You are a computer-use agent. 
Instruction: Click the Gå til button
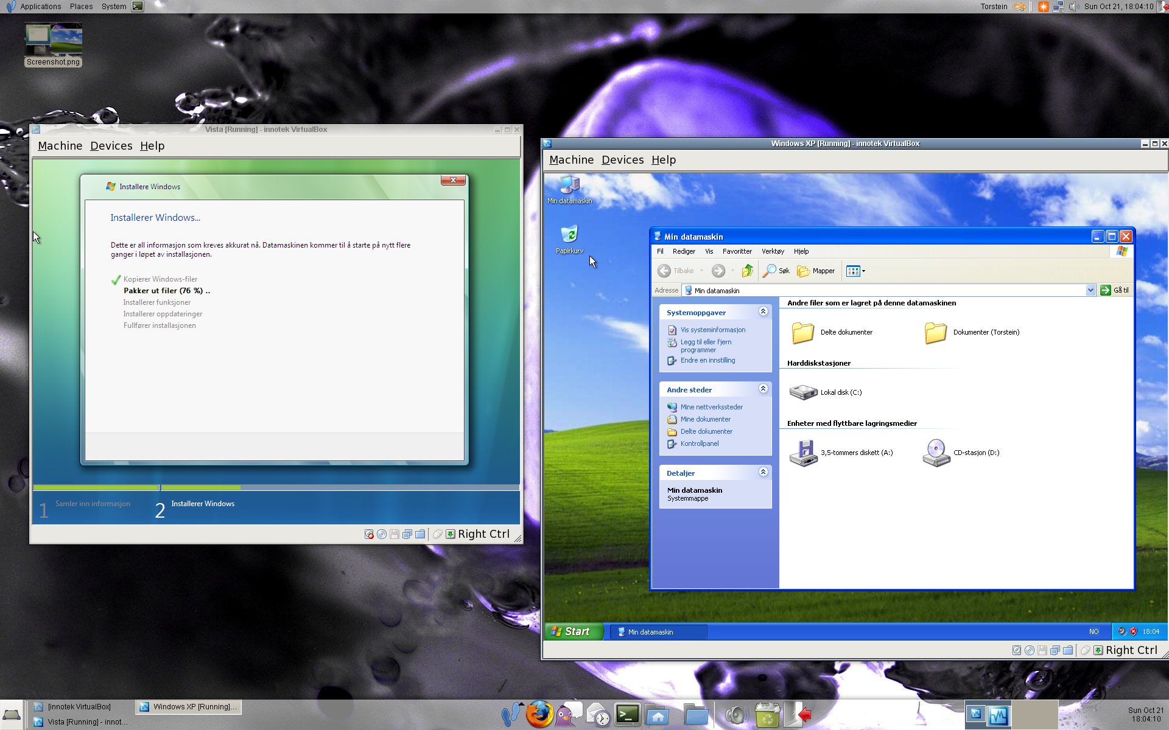point(1115,290)
